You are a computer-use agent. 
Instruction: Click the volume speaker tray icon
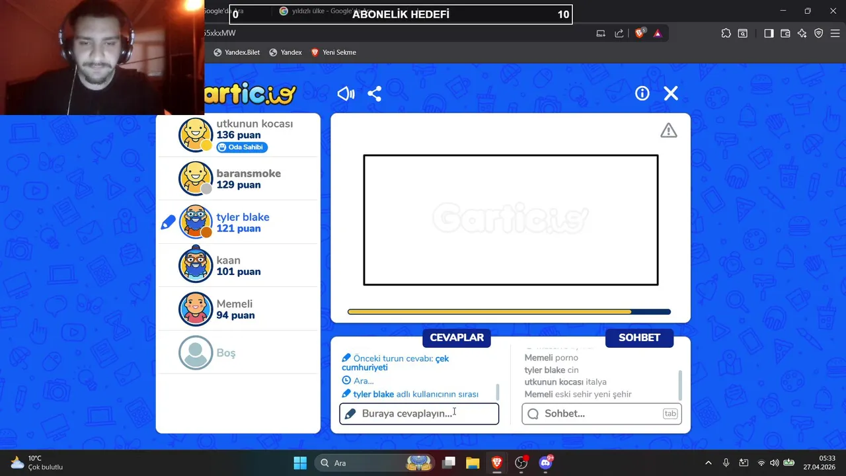click(x=774, y=463)
